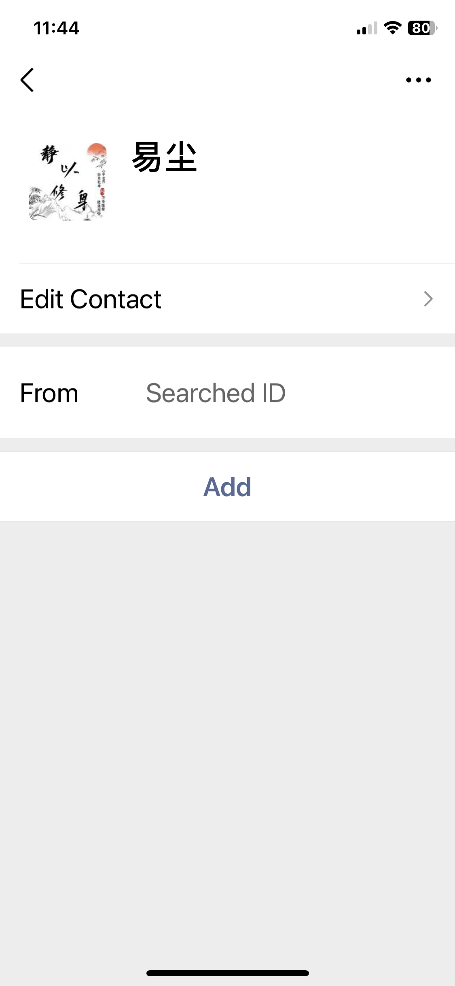The height and width of the screenshot is (986, 455).
Task: Select the From label
Action: coord(49,393)
